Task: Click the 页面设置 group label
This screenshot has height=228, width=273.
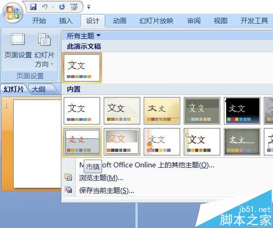Action: 30,76
